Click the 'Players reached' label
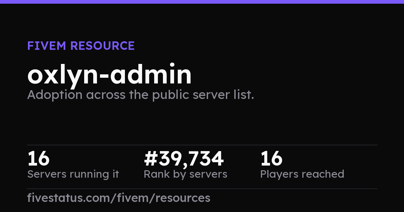Image resolution: width=404 pixels, height=212 pixels. pos(302,174)
